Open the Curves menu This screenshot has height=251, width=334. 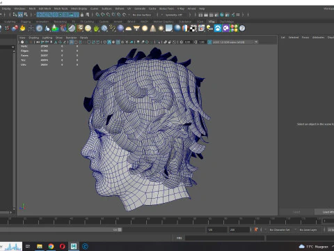94,8
